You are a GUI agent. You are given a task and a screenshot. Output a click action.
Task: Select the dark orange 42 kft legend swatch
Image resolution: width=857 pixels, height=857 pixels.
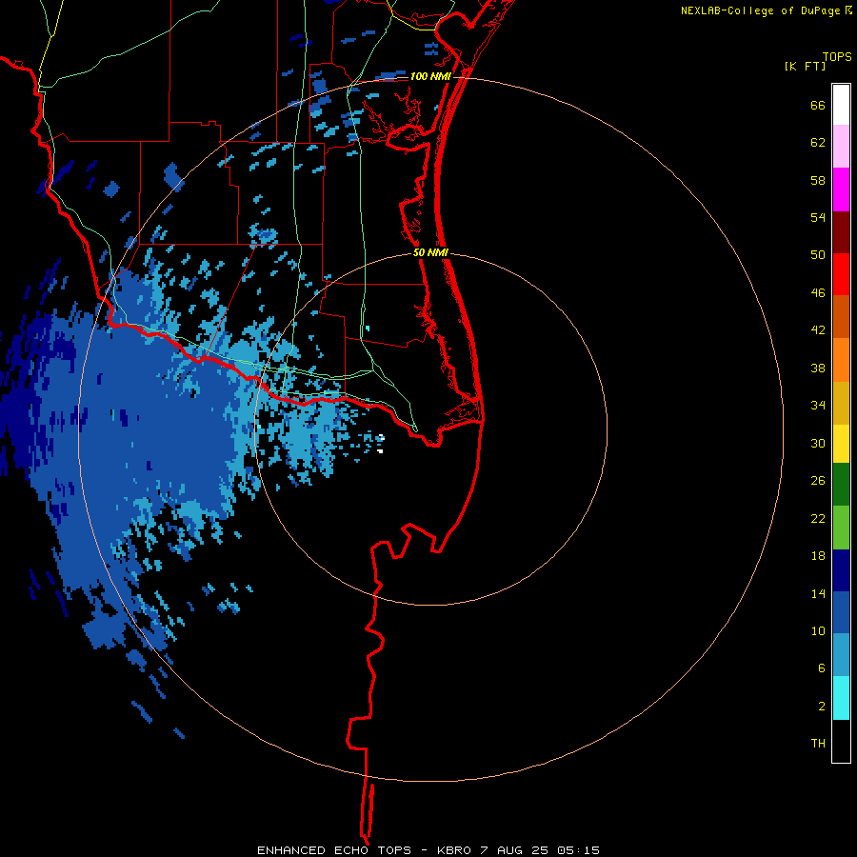click(x=841, y=316)
